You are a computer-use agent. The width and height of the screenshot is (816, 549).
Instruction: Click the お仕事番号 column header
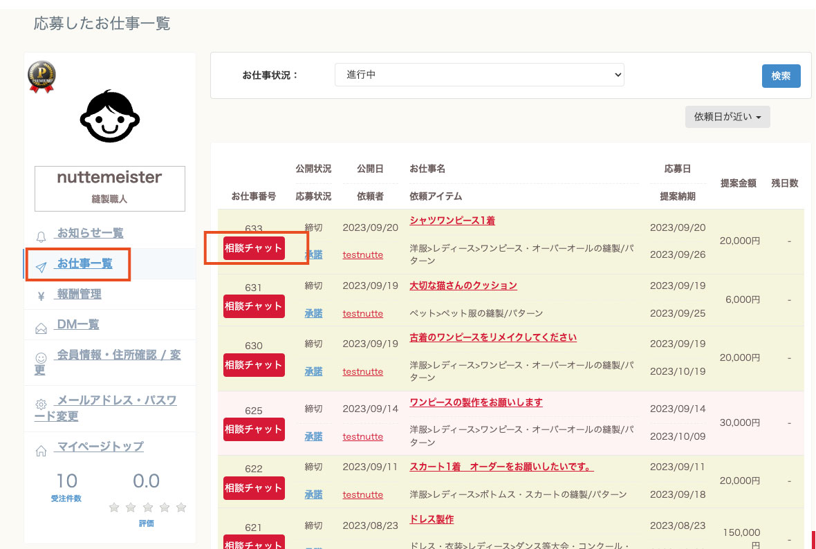tap(253, 196)
